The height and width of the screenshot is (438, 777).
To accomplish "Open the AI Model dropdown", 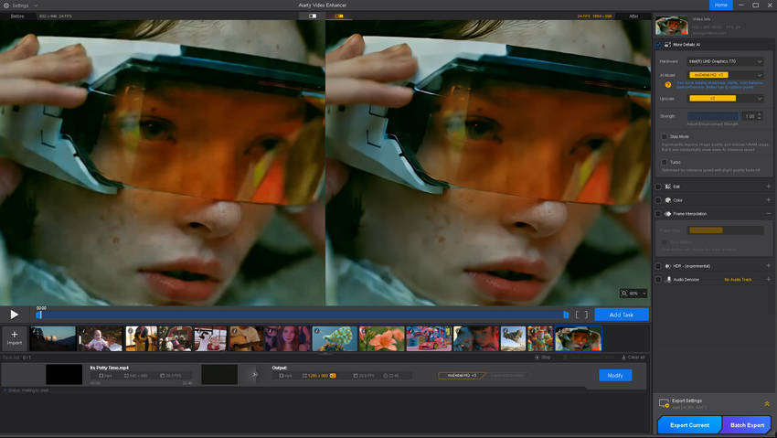I will tap(725, 75).
